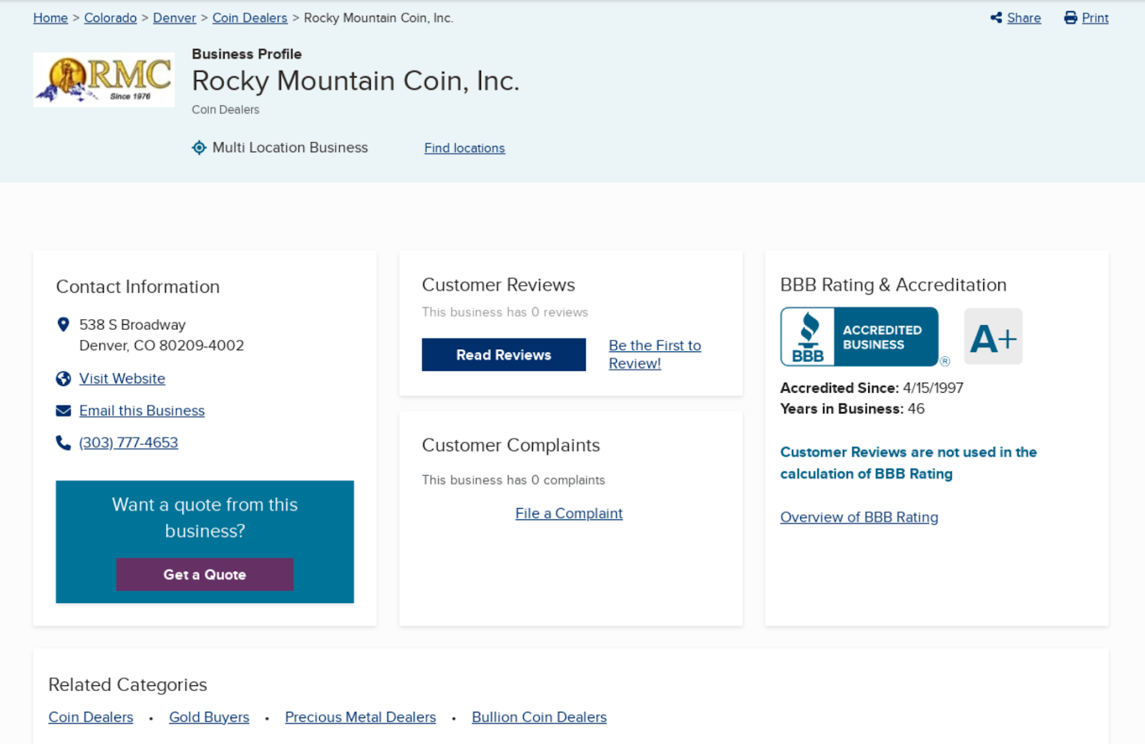Open Overview of BBB Rating link

(859, 517)
